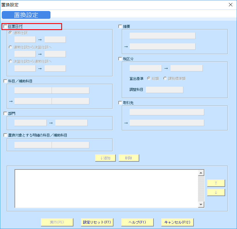Enable the 摘要 checkbox
Viewport: 237px width, 229px height.
120,26
